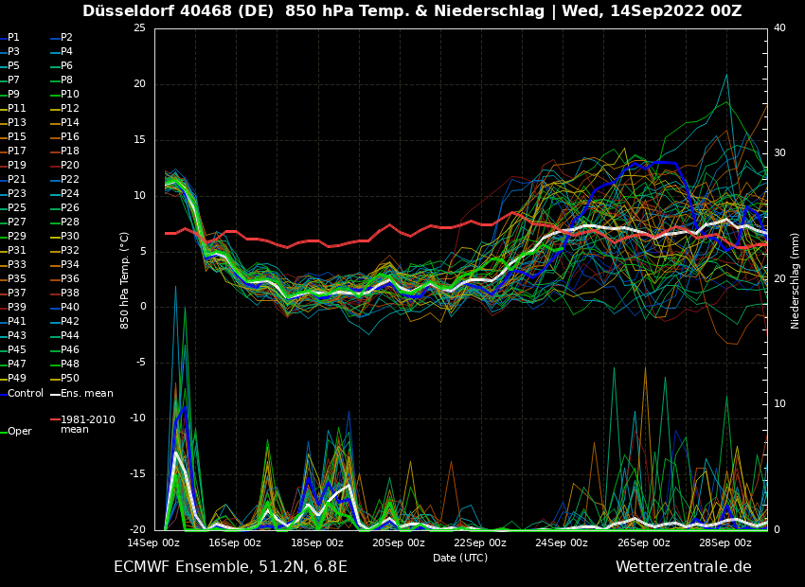This screenshot has width=805, height=587.
Task: Click the 14Sep 00z date tick
Action: click(153, 543)
